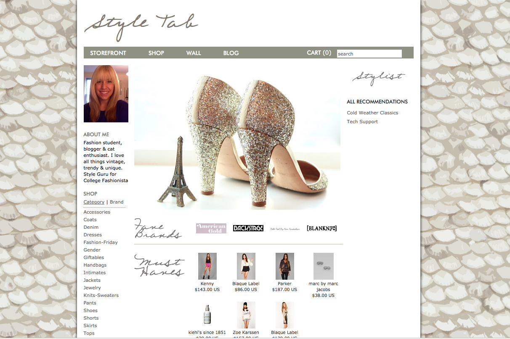
Task: Browse the Denim category
Action: (x=91, y=227)
